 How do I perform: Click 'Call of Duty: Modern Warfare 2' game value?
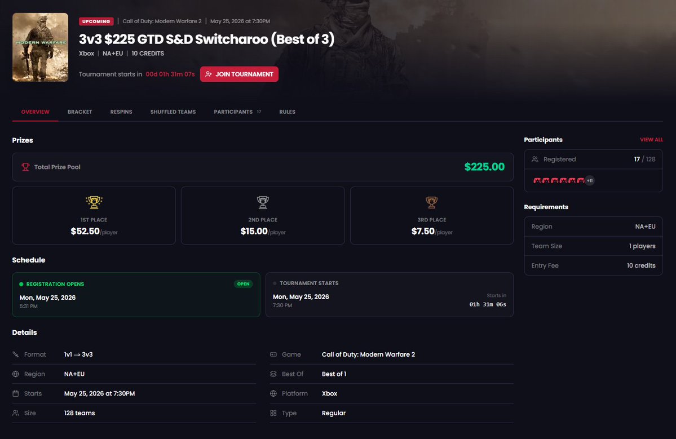point(368,354)
